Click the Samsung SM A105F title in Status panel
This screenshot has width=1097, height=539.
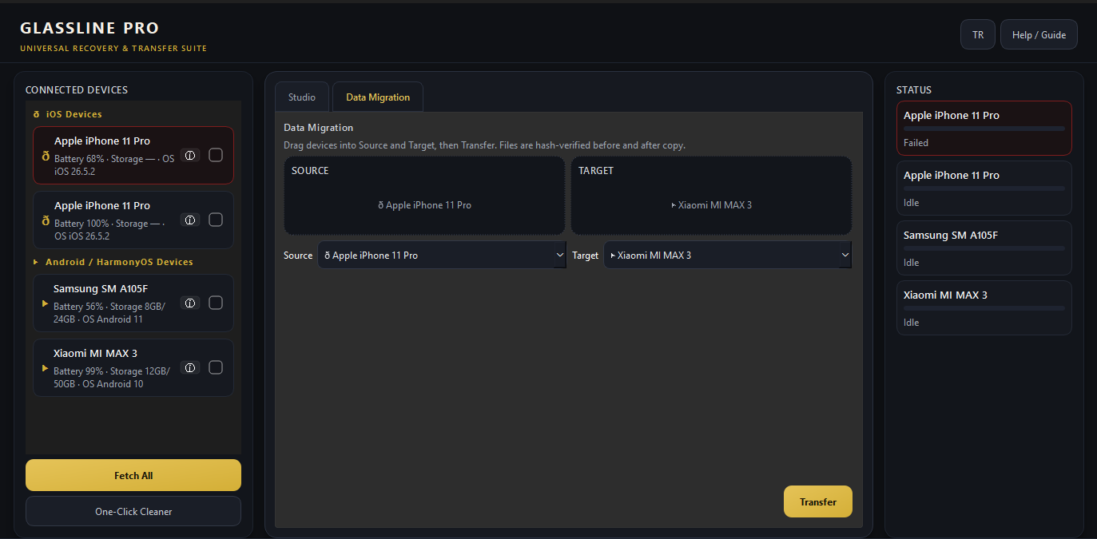(x=951, y=236)
